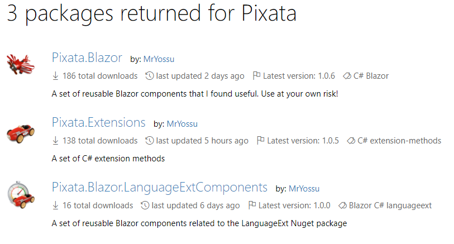Click the download arrow icon beside 186 total downloads

(55, 76)
